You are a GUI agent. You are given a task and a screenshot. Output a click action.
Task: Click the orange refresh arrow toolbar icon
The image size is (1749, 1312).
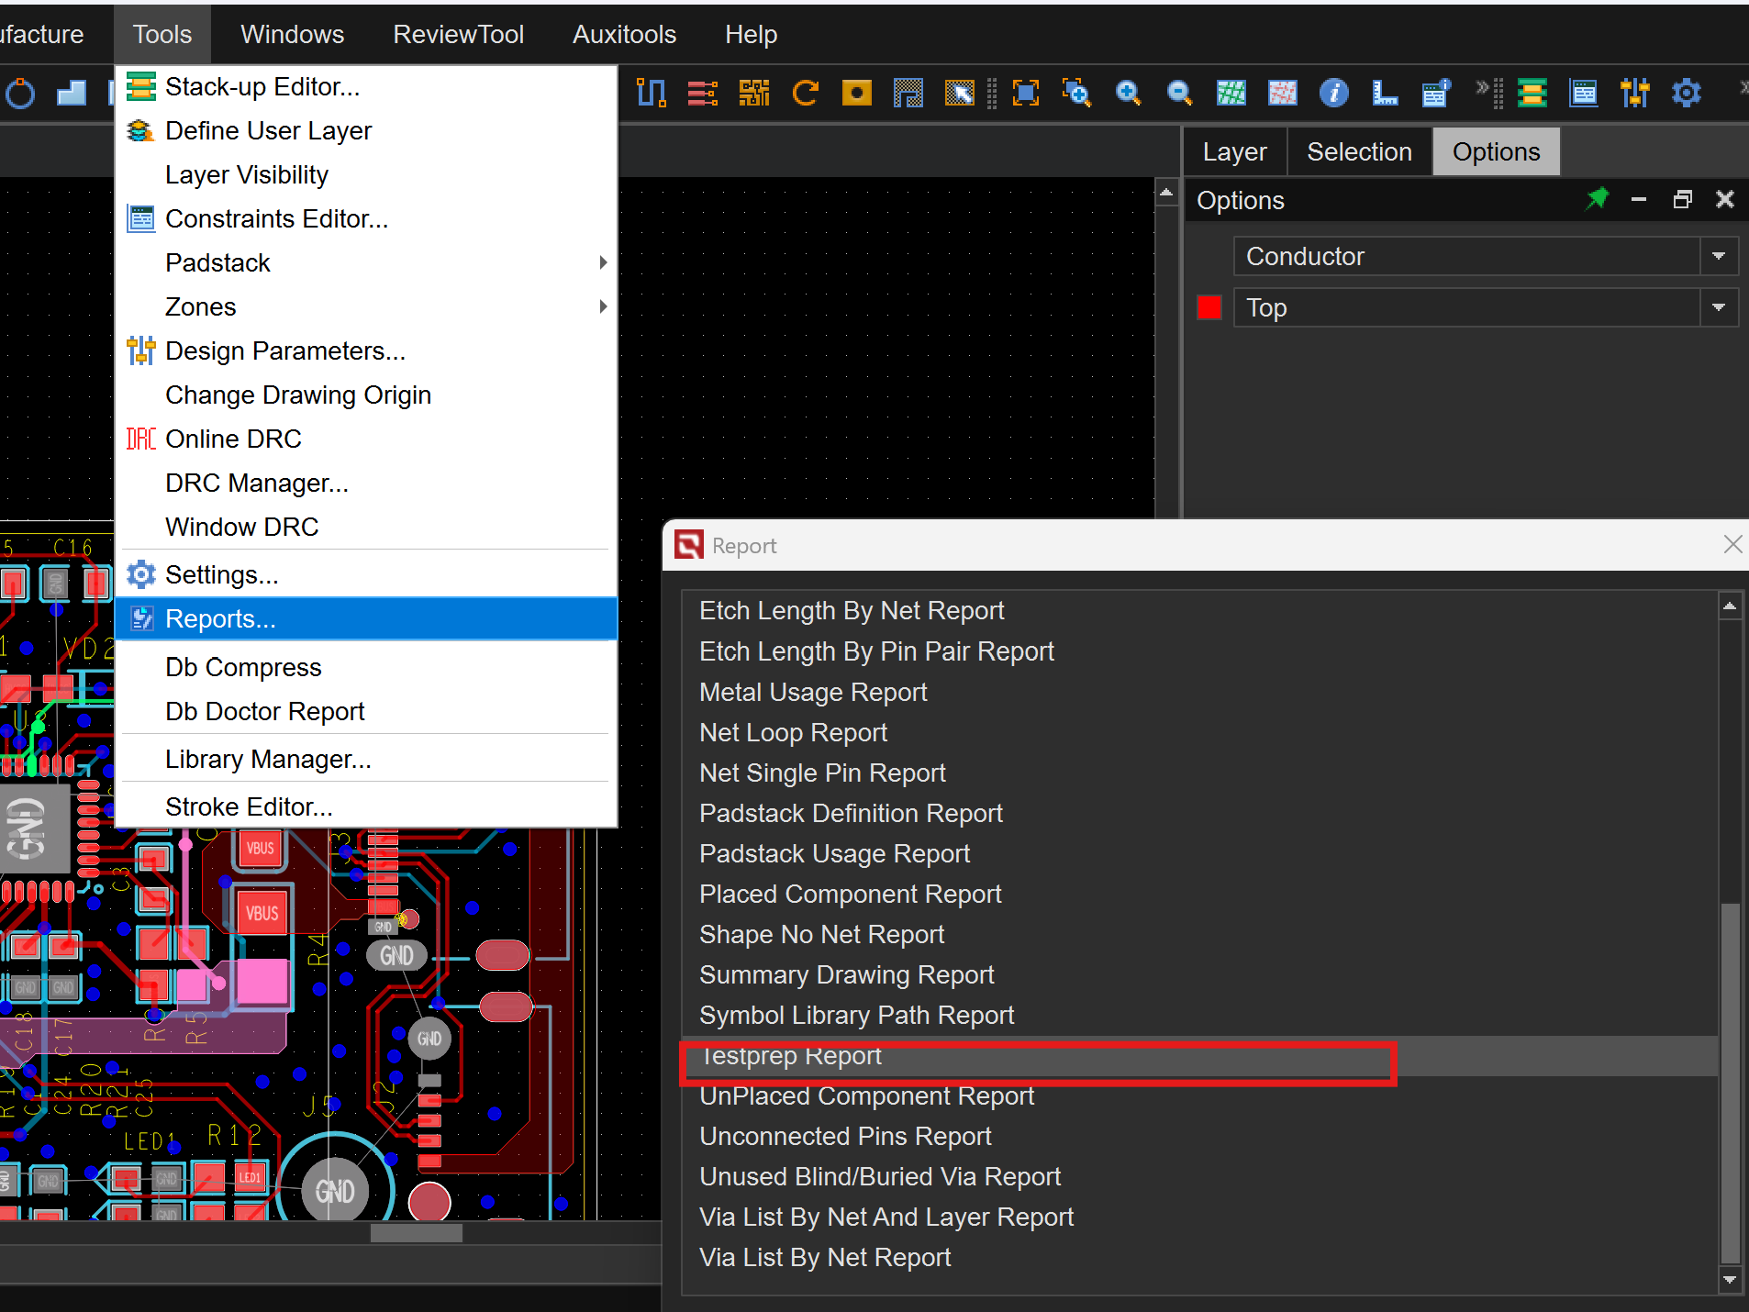(x=805, y=93)
